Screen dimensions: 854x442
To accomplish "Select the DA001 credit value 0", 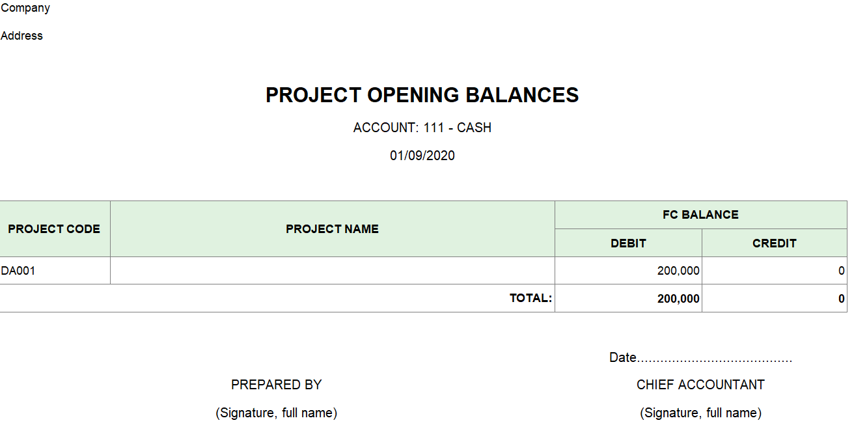I will pyautogui.click(x=841, y=271).
